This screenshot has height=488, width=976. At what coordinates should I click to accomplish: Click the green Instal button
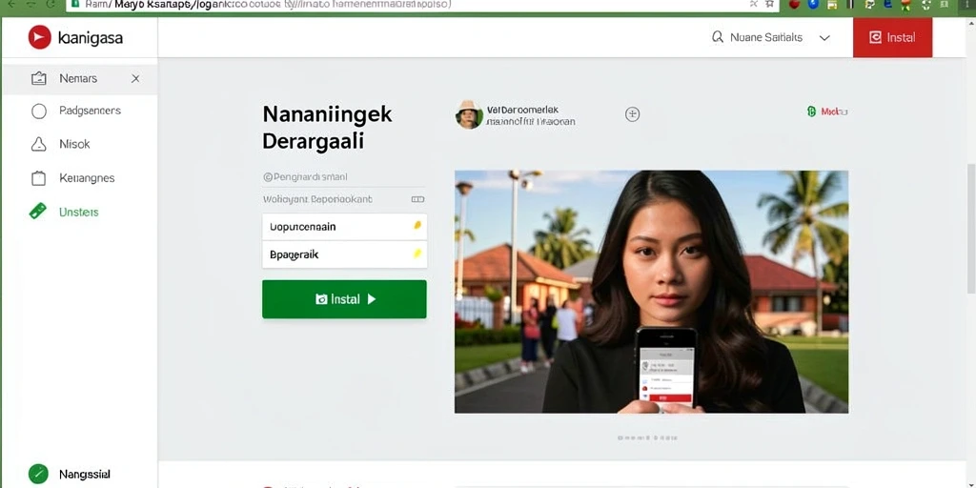click(344, 299)
